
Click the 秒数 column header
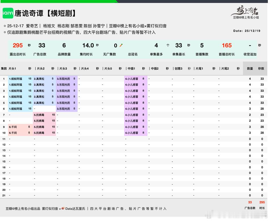(x=261, y=68)
